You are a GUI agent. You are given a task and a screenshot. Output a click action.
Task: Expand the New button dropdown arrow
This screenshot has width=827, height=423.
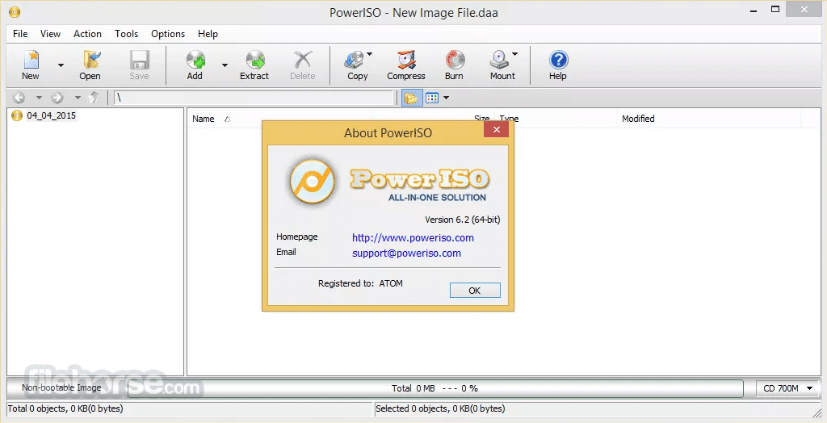click(61, 65)
